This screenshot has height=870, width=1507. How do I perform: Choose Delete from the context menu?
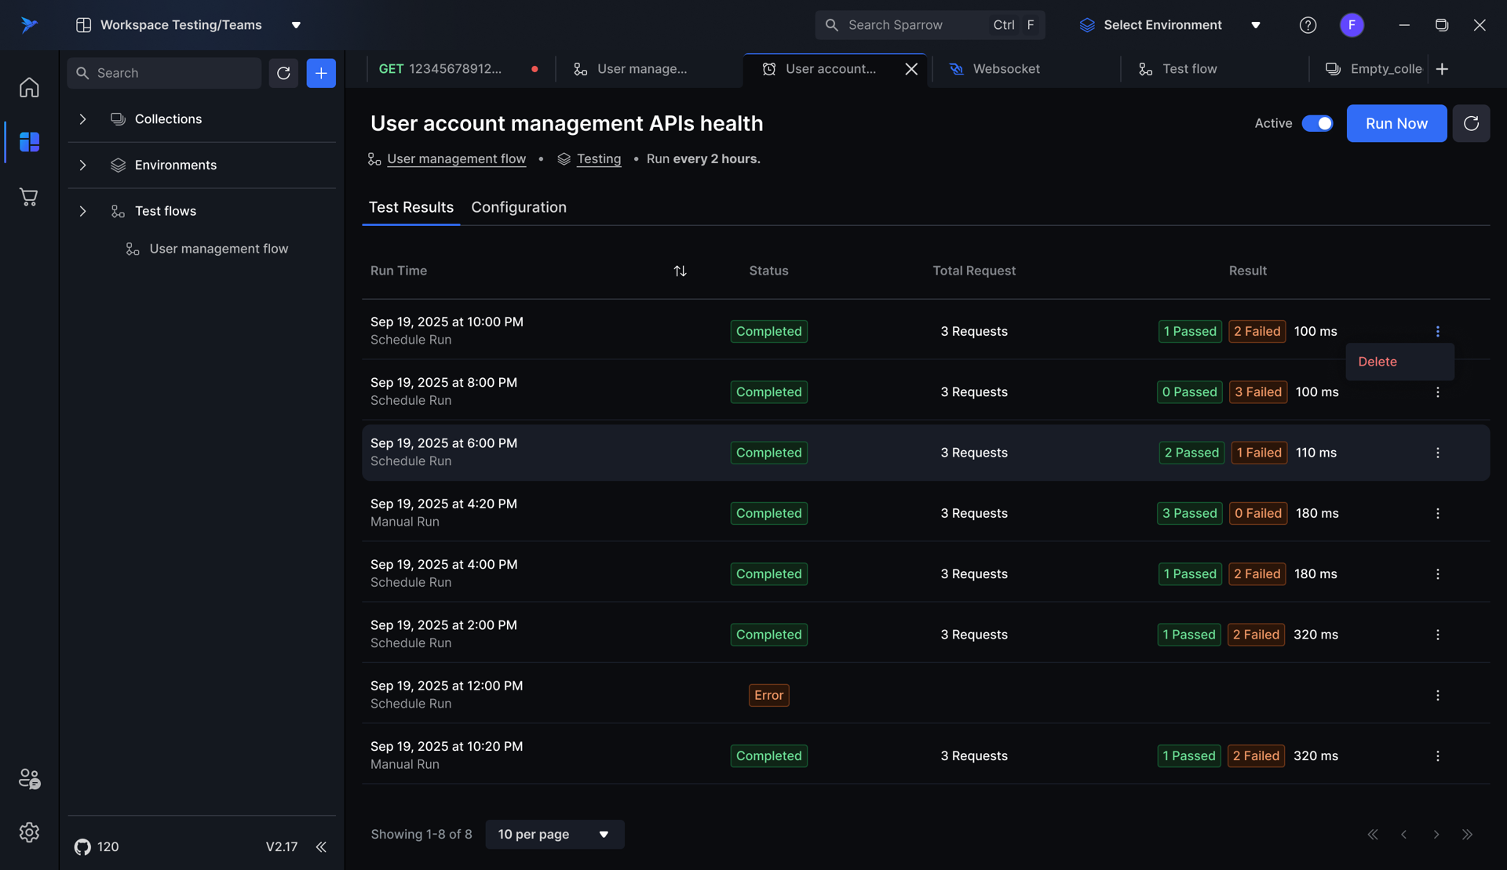1377,362
